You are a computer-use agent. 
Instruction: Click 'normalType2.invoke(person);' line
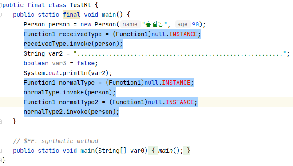pyautogui.click(x=71, y=112)
